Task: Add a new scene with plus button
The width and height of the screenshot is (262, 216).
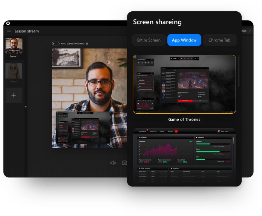Action: [x=14, y=96]
